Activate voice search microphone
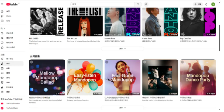224x112 pixels. [146, 4]
